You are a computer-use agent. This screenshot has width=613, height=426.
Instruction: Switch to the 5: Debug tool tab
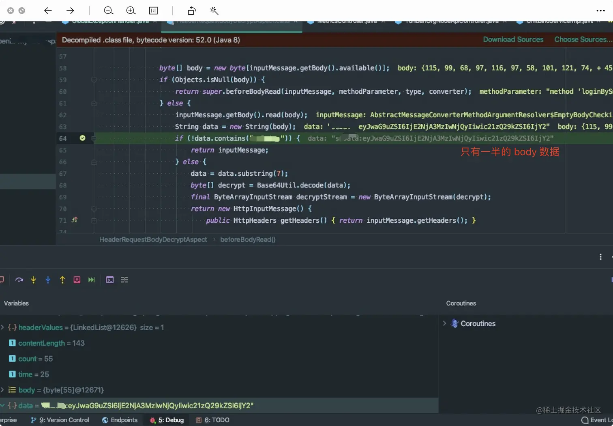click(167, 420)
